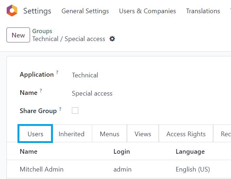Image resolution: width=231 pixels, height=179 pixels.
Task: Click the New button
Action: (18, 35)
